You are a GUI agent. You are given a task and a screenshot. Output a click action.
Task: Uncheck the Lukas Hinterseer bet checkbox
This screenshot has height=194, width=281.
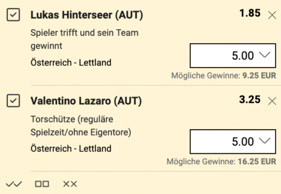click(x=14, y=16)
